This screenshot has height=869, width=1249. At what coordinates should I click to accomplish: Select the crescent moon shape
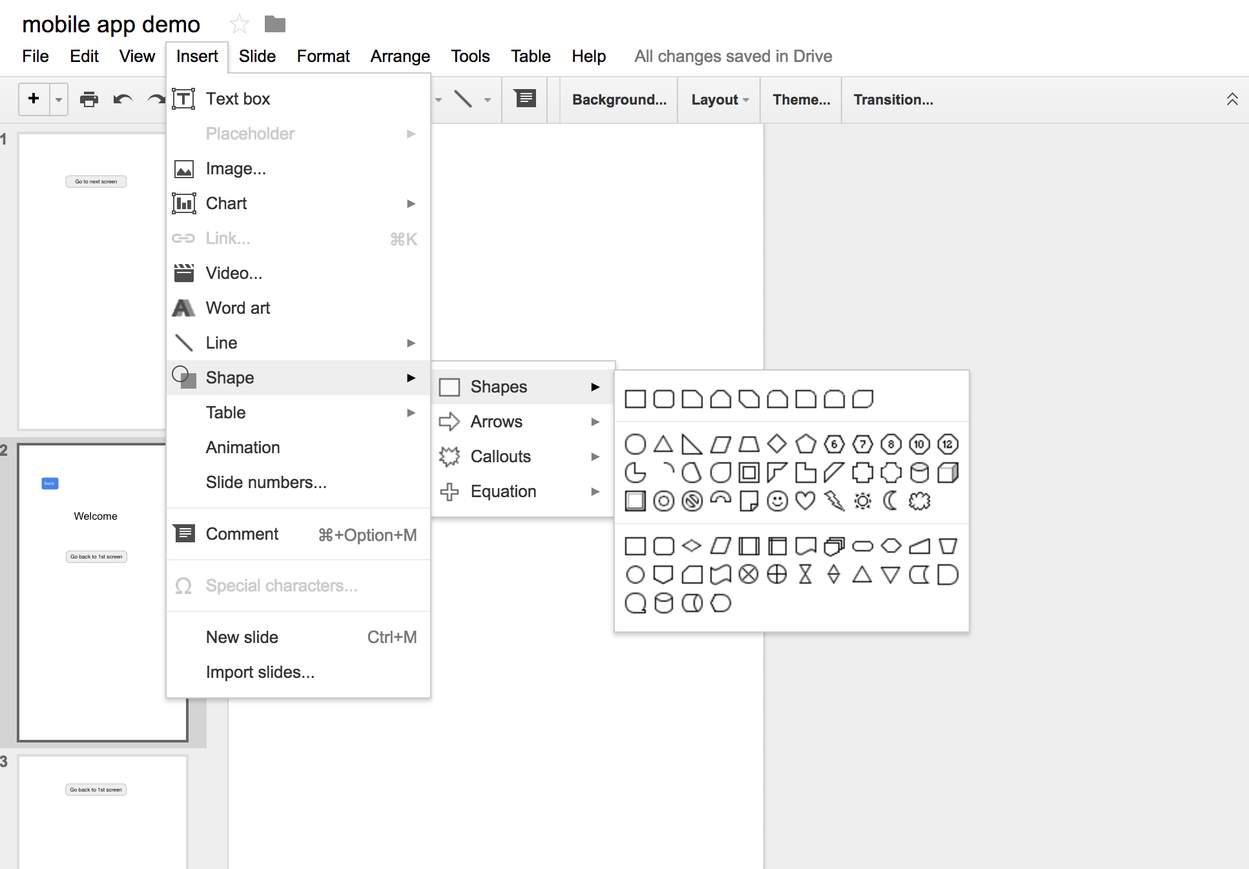tap(891, 501)
